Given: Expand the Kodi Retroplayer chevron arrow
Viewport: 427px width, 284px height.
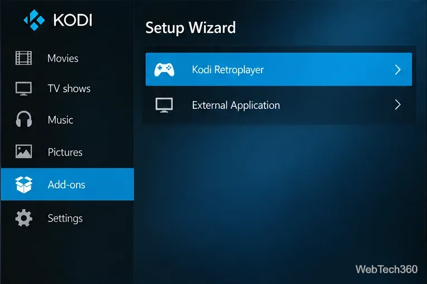Looking at the screenshot, I should tap(397, 70).
